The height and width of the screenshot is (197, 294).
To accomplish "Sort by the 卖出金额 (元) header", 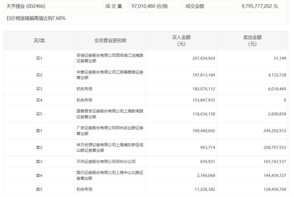I will pyautogui.click(x=252, y=41).
